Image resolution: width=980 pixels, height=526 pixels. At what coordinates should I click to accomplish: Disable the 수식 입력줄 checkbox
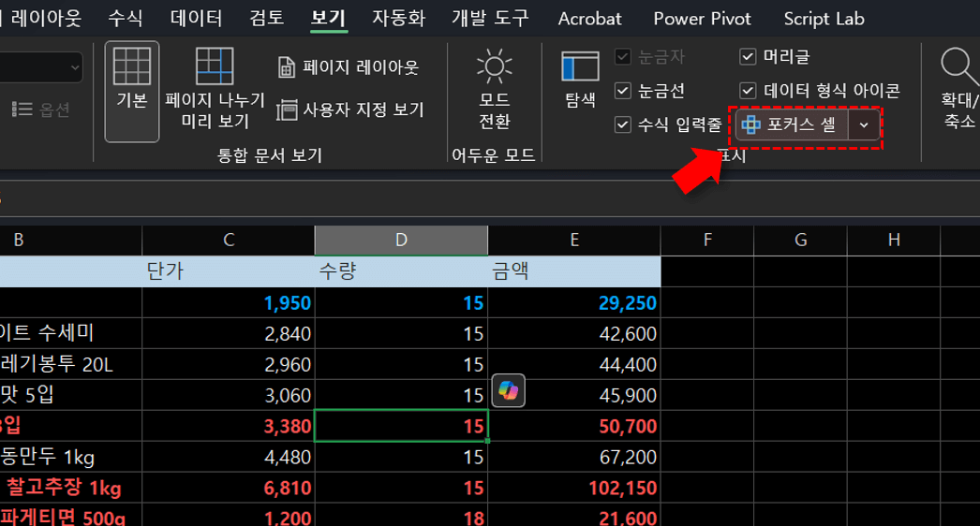tap(623, 124)
